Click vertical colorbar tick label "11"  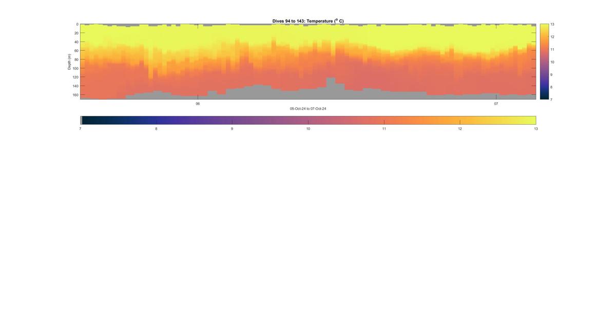[553, 49]
